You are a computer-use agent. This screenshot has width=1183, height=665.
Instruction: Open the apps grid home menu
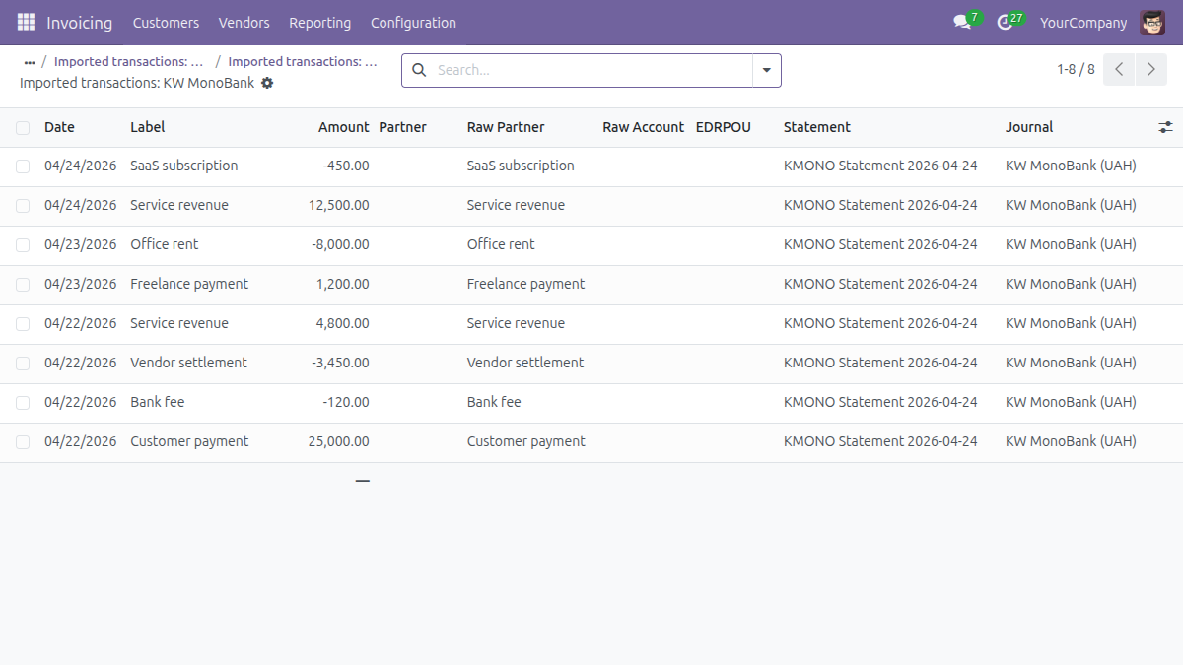point(26,22)
